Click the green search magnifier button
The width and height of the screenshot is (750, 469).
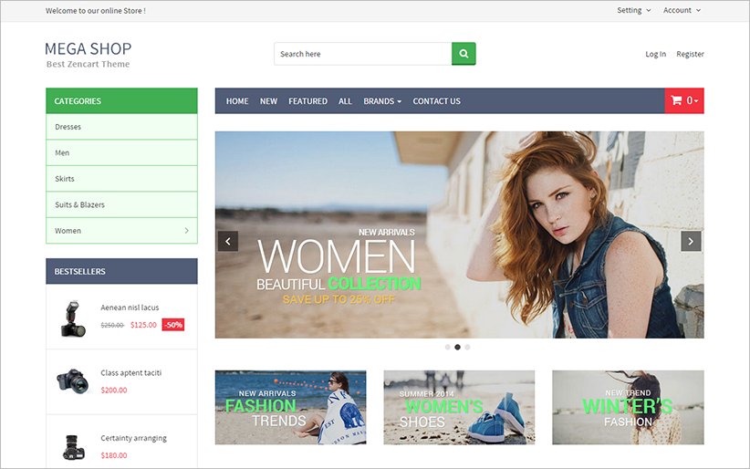pos(464,54)
